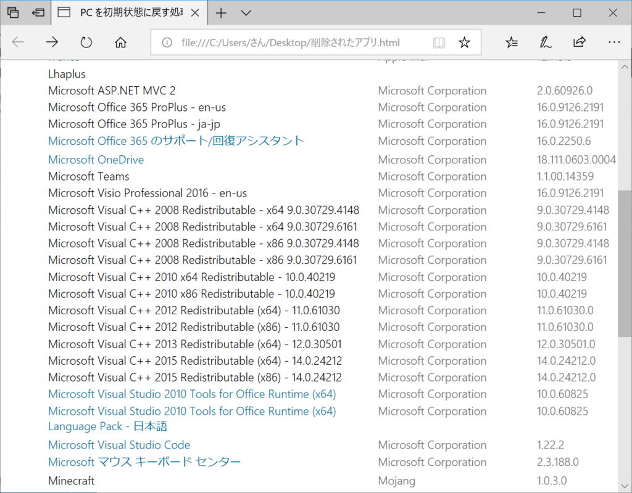Select version number 1.1.00.14359
This screenshot has height=493, width=632.
click(565, 176)
